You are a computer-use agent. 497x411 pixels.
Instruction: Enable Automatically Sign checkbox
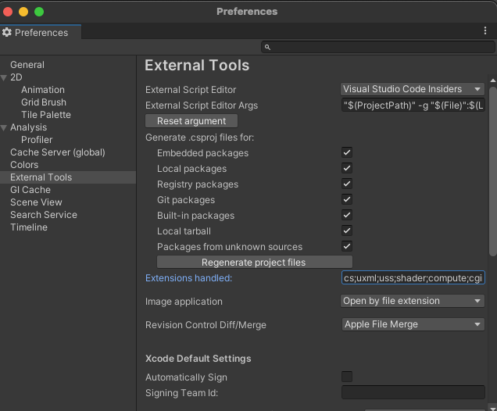click(347, 377)
